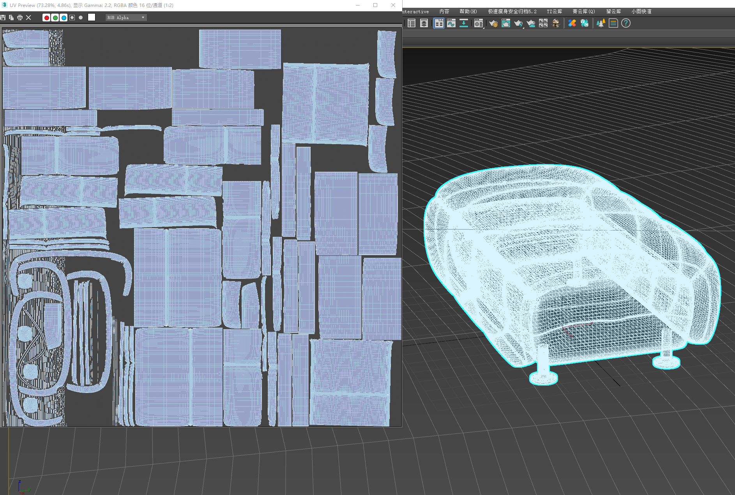Enable the alpha channel display button

[72, 18]
